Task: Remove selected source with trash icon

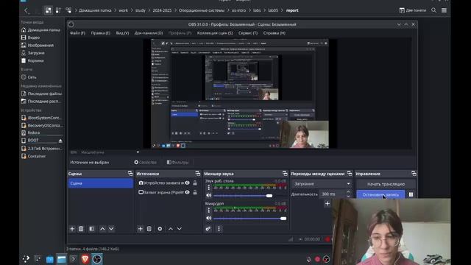Action: pos(149,229)
